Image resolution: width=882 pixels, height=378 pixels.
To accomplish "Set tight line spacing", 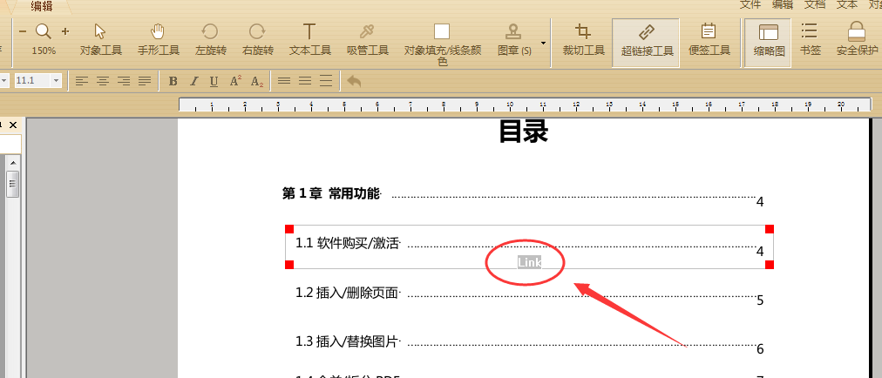I will 284,81.
